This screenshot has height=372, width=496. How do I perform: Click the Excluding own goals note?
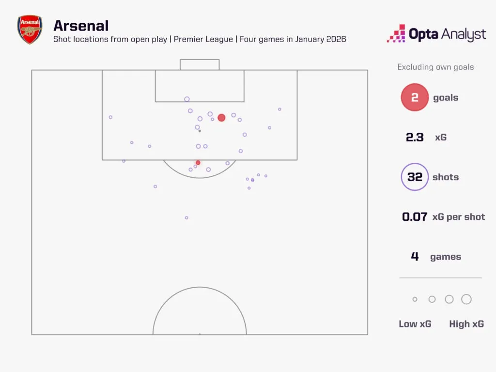[435, 67]
